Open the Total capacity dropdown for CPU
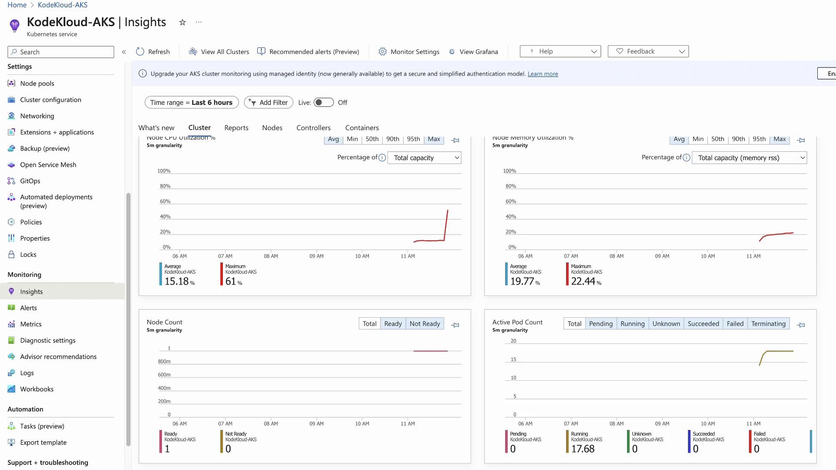The width and height of the screenshot is (836, 470). click(424, 158)
